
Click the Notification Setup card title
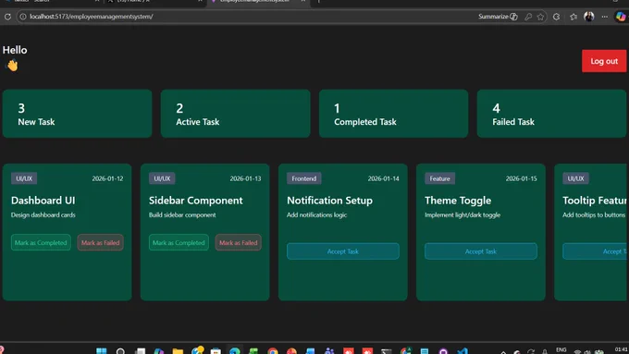[x=329, y=200]
